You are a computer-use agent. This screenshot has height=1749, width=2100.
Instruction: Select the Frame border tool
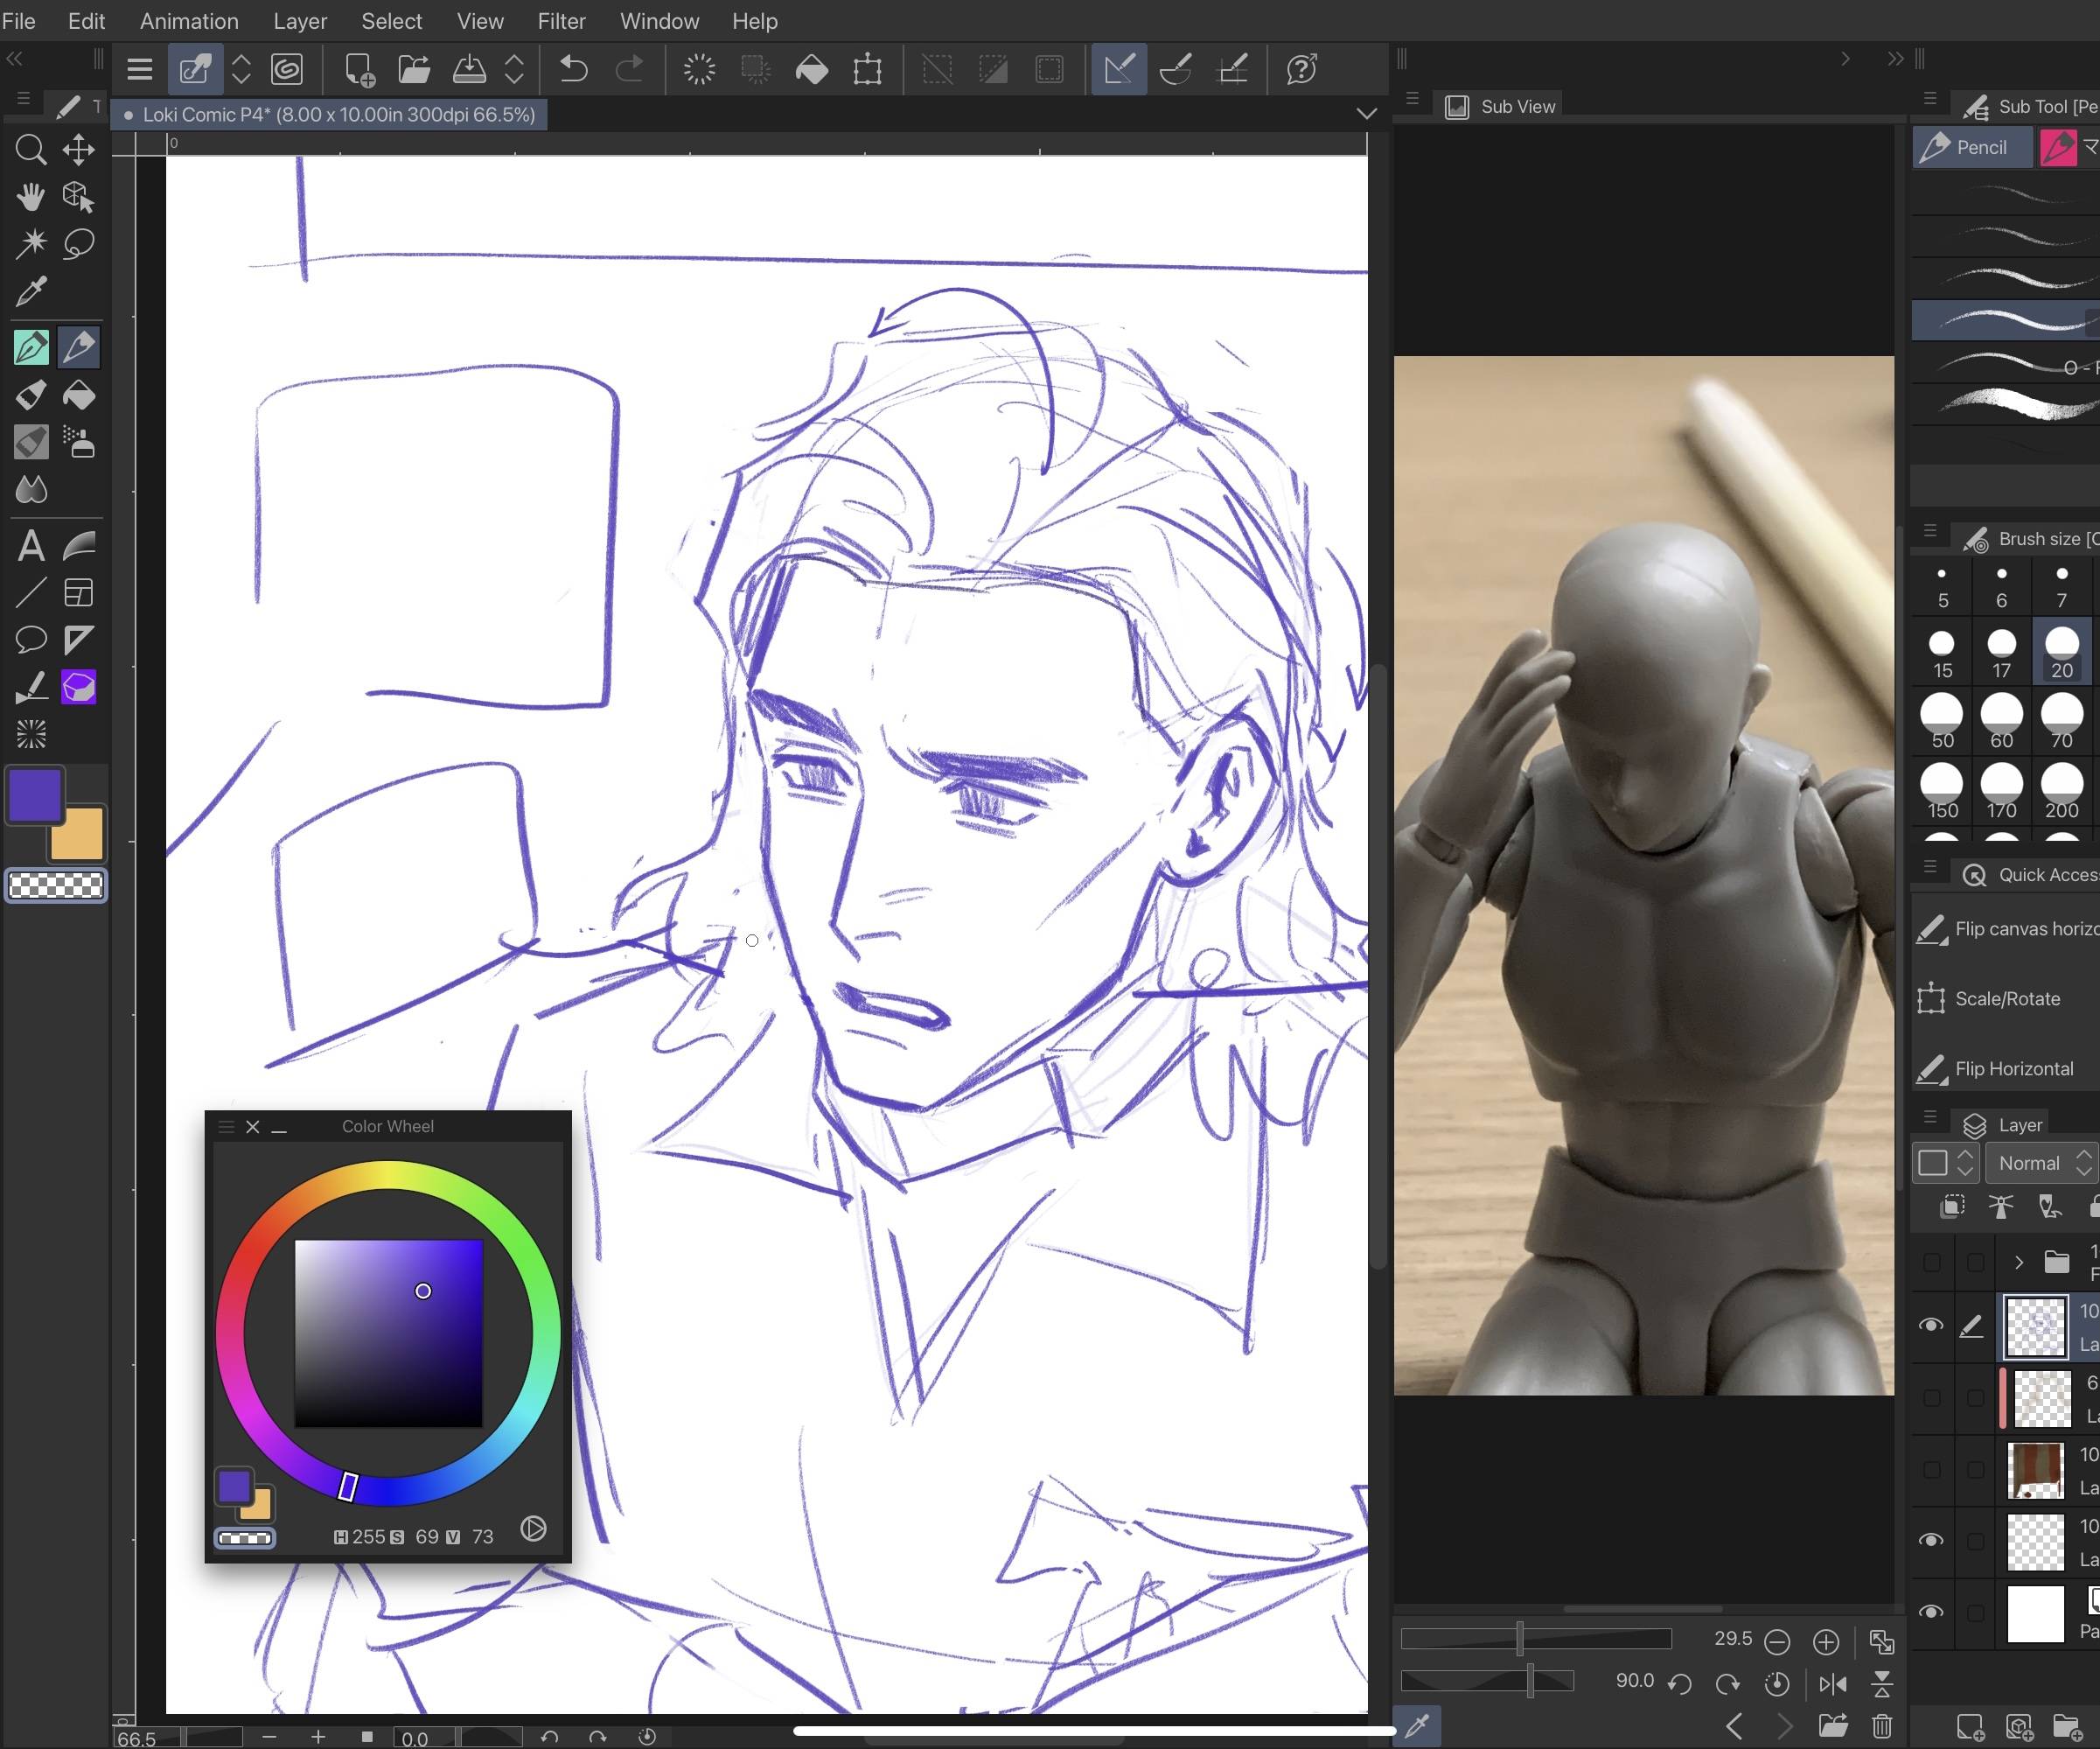tap(79, 593)
